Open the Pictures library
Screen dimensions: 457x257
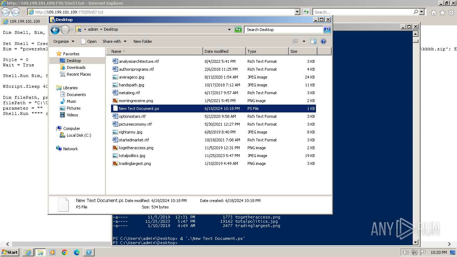coord(74,108)
